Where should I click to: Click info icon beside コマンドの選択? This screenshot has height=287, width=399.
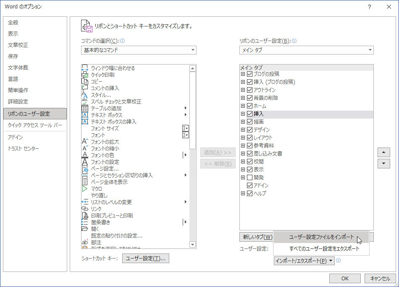122,41
